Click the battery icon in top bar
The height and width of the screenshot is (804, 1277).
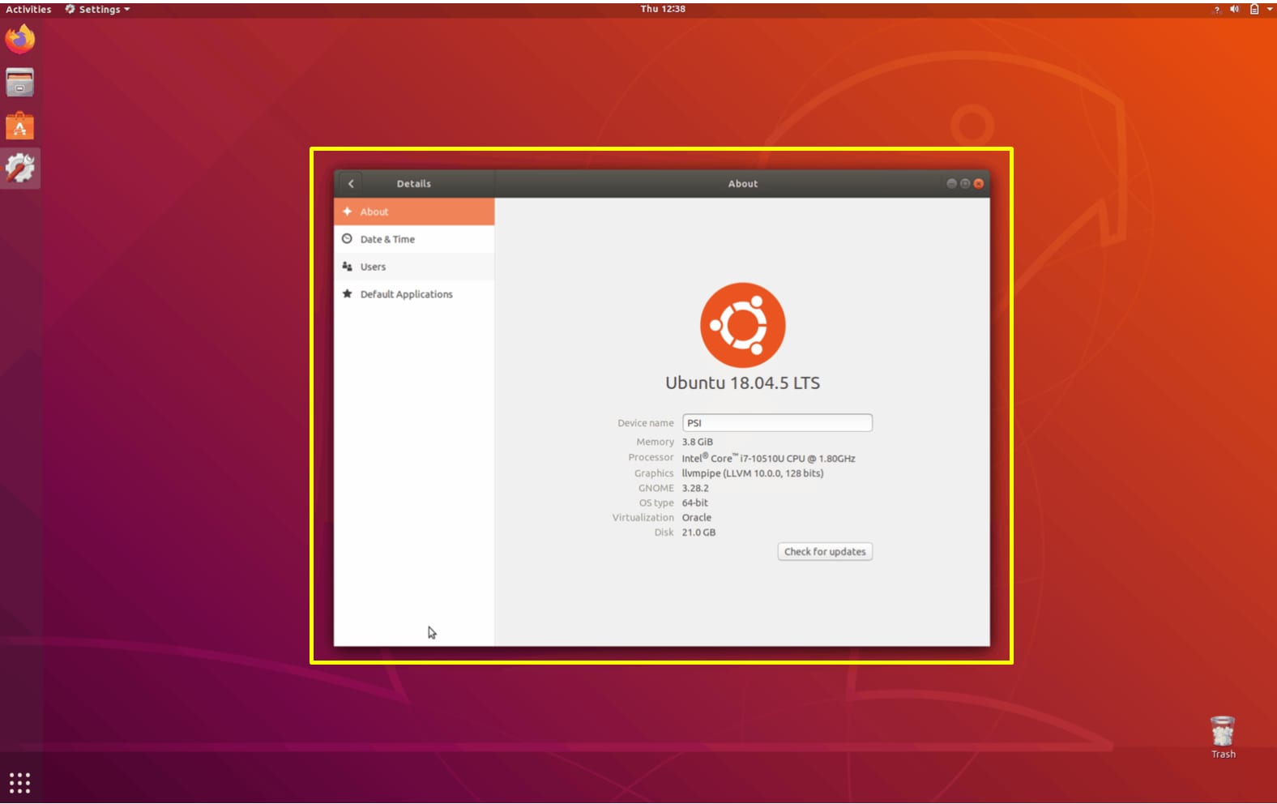(x=1254, y=10)
